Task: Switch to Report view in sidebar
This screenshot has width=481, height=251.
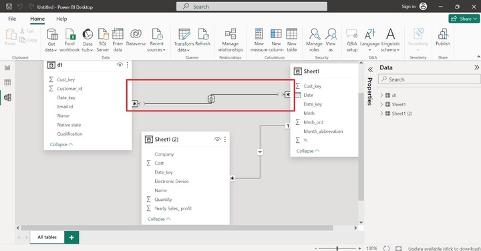Action: 7,67
